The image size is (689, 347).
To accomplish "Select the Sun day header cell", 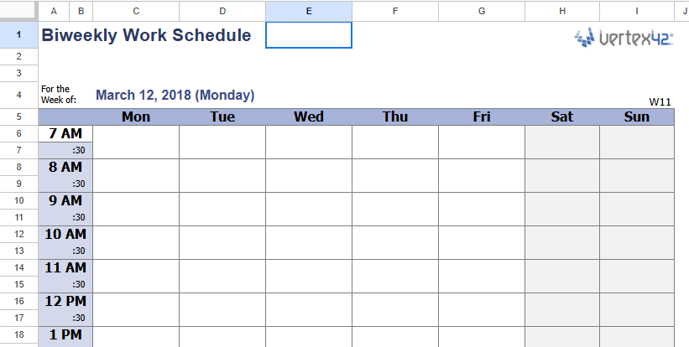I will tap(637, 117).
